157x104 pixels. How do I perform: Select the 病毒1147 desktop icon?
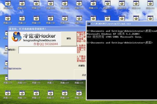coord(8,95)
